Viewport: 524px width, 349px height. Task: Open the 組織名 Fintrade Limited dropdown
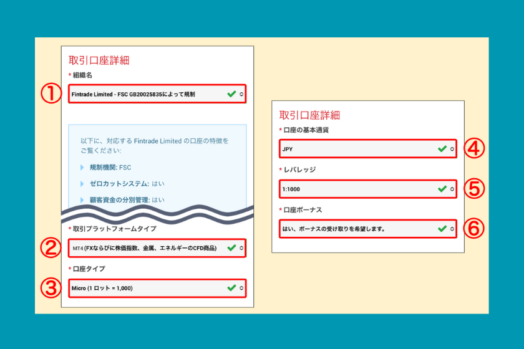pos(157,94)
